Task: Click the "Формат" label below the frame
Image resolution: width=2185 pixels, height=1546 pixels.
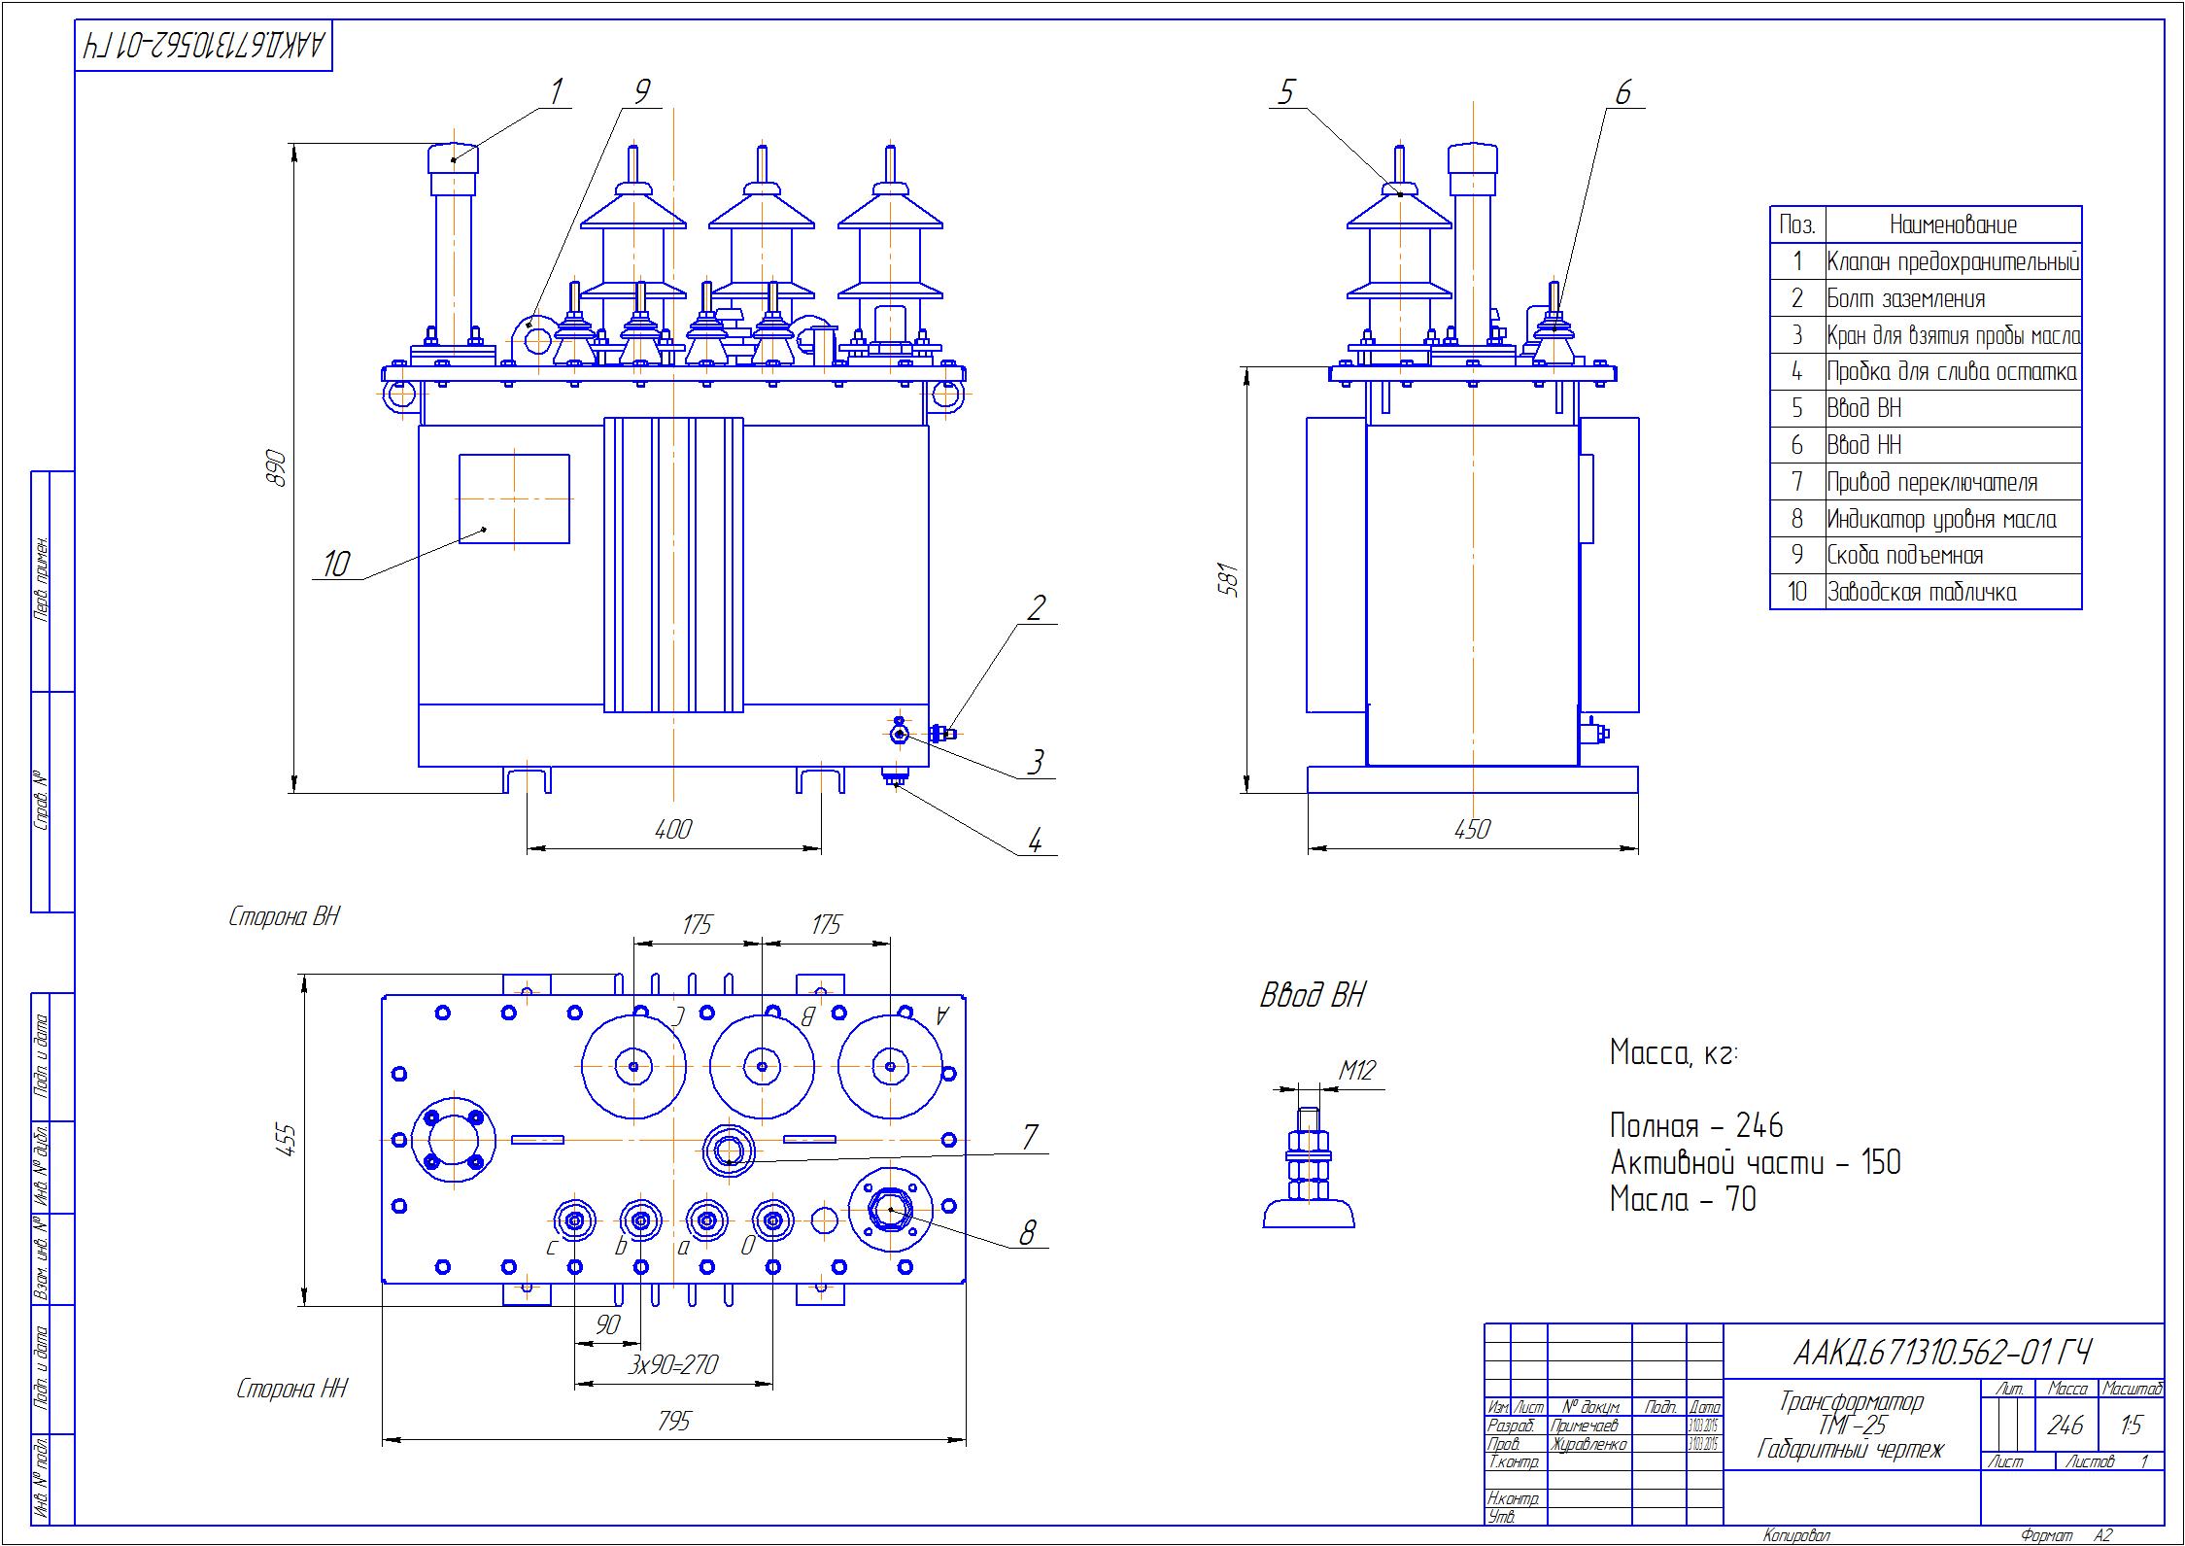Action: click(x=2046, y=1536)
